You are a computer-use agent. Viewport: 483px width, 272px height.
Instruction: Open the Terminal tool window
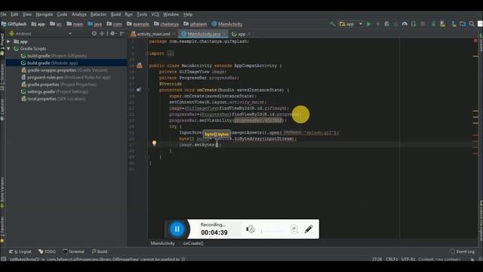pyautogui.click(x=73, y=252)
